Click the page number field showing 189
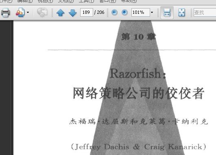This screenshot has height=155, width=216. coord(87,12)
